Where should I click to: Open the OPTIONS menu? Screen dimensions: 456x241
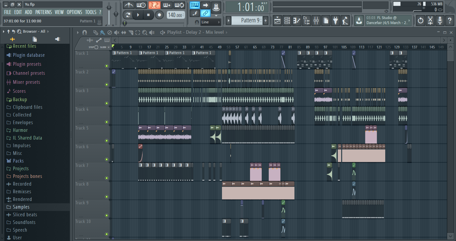(x=74, y=12)
